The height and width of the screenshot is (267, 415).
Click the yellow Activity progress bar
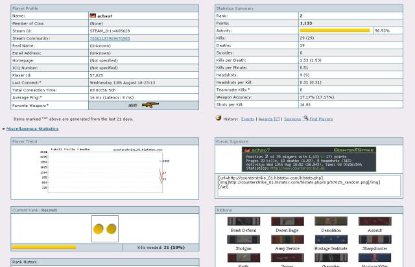pyautogui.click(x=335, y=30)
